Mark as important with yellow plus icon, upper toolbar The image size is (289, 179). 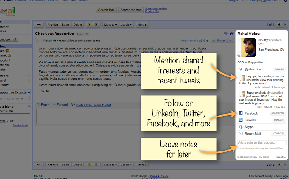(x=89, y=25)
